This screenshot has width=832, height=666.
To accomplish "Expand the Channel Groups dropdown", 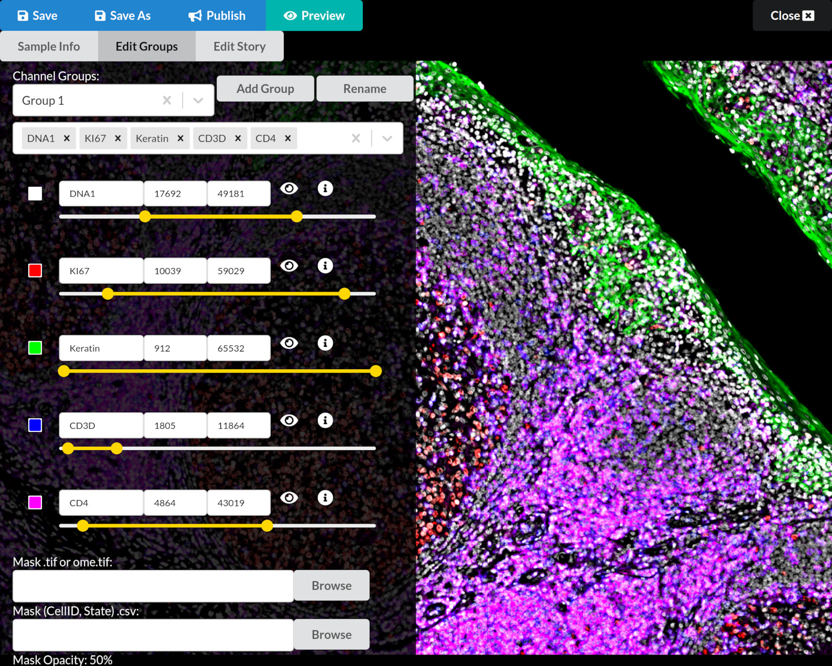I will coord(198,100).
